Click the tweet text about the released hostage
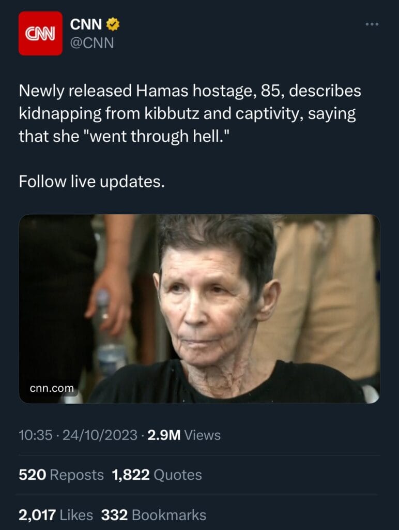Screen dimensions: 399x530 [190, 114]
